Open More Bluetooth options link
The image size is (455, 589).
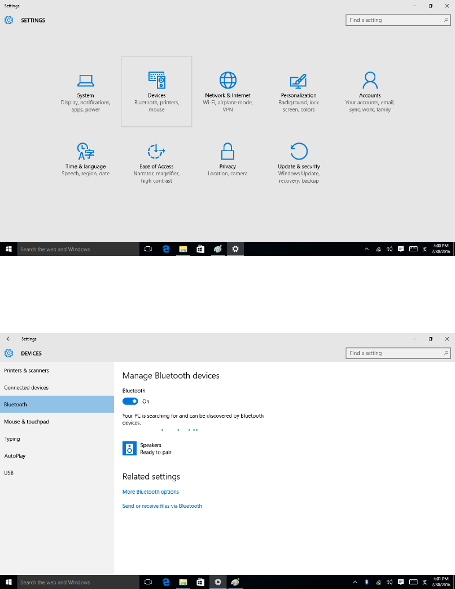(x=151, y=491)
